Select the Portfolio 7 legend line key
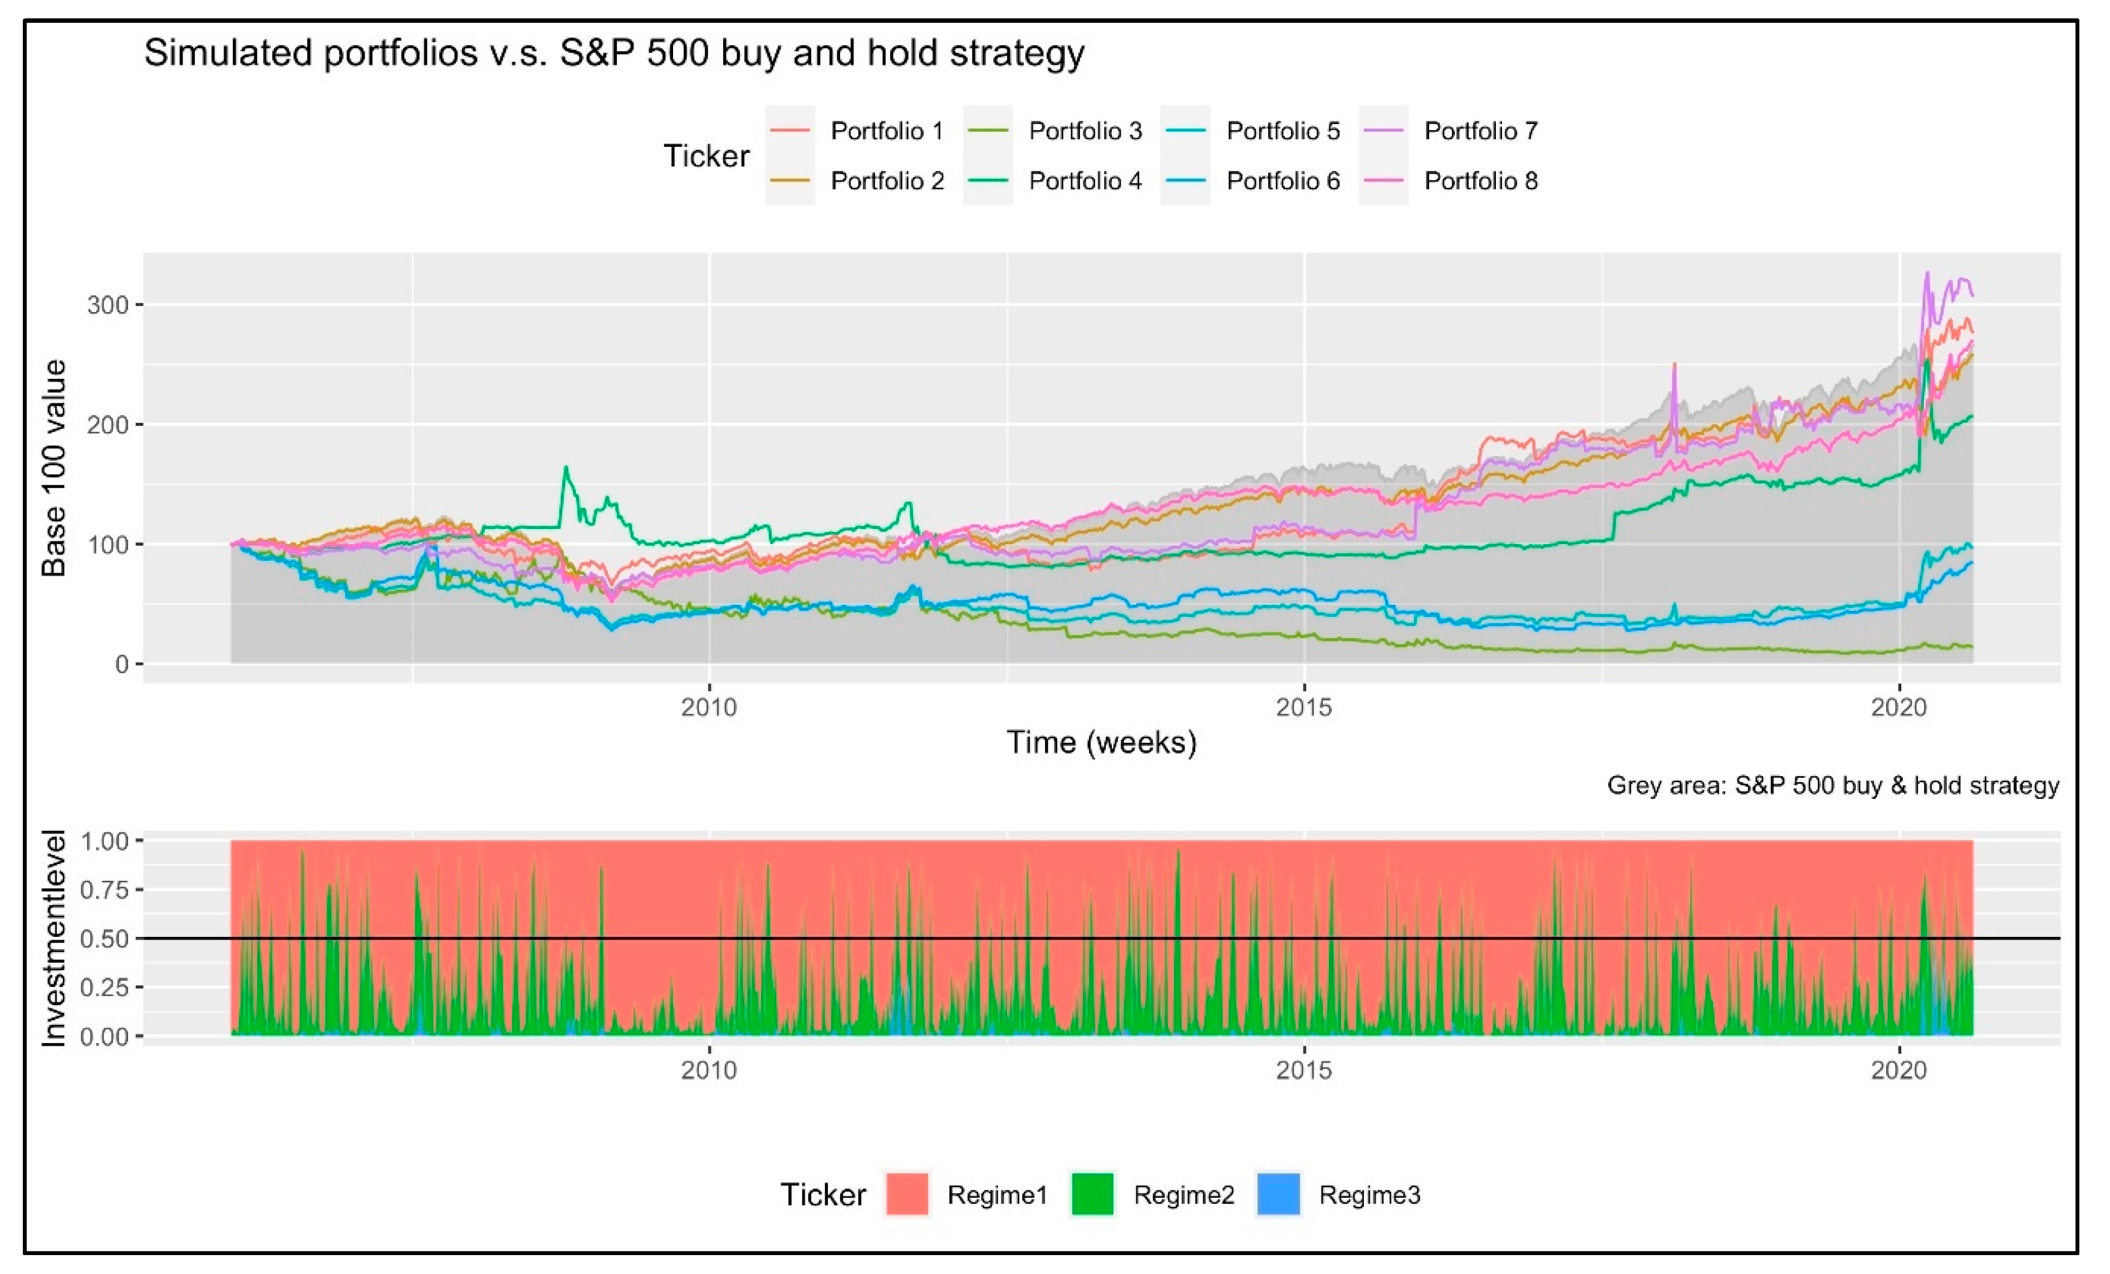Screen dimensions: 2110x1274 coord(1383,131)
